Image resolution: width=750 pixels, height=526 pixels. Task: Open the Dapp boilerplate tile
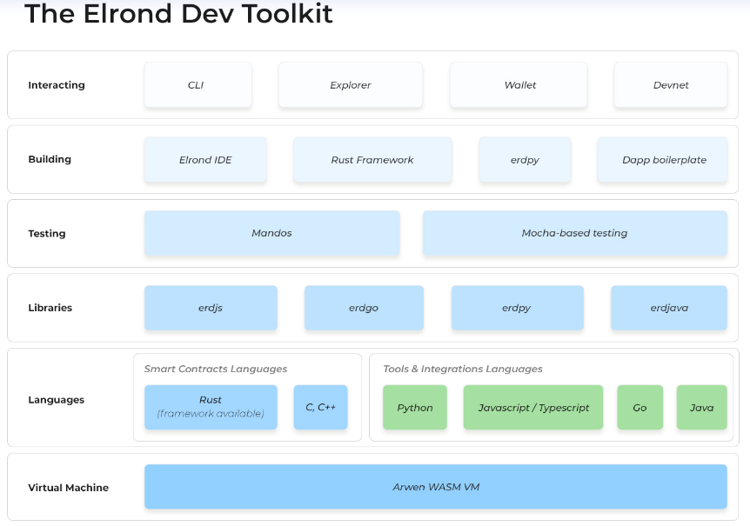pyautogui.click(x=663, y=160)
